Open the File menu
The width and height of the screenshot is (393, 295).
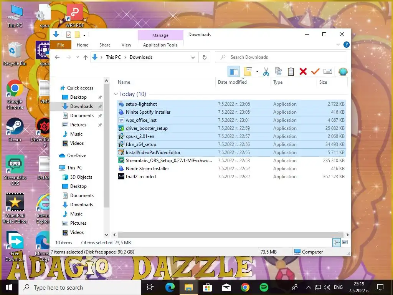[x=61, y=45]
